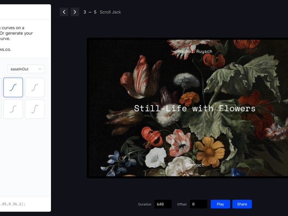Click the Rachel Ruysch link in preview
Image resolution: width=288 pixels, height=216 pixels.
coord(195,51)
